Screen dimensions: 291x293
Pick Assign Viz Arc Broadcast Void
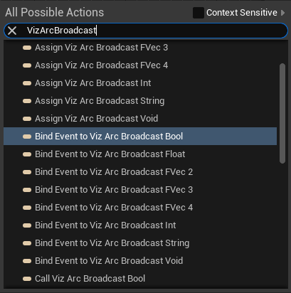point(140,119)
